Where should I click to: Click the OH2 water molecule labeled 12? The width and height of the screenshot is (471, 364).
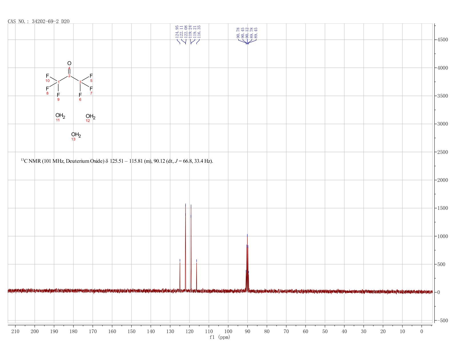tap(90, 116)
